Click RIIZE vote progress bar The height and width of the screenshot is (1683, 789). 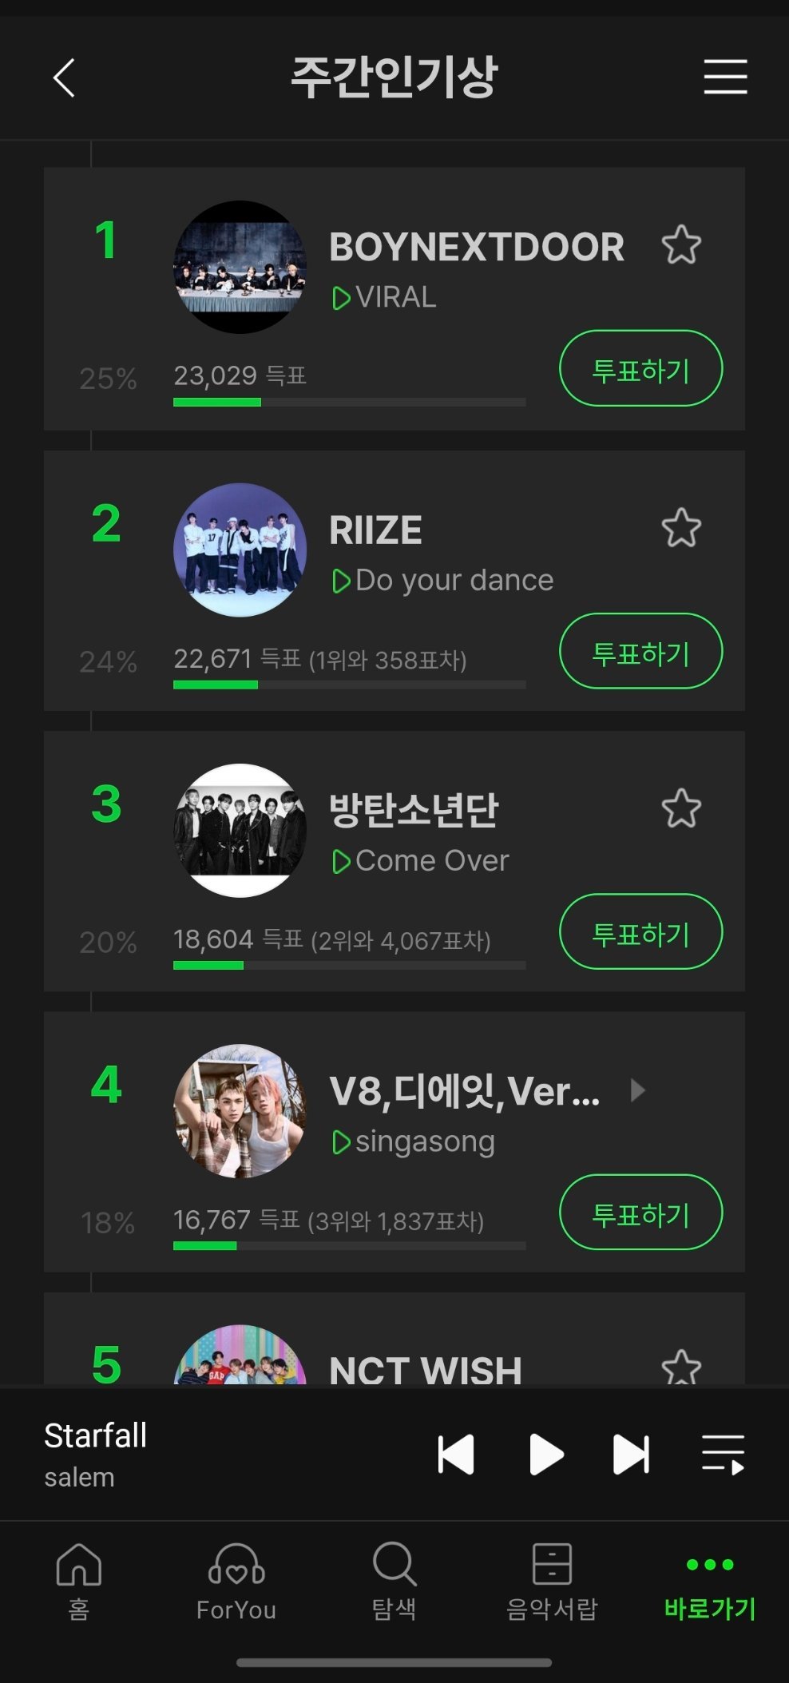[350, 685]
